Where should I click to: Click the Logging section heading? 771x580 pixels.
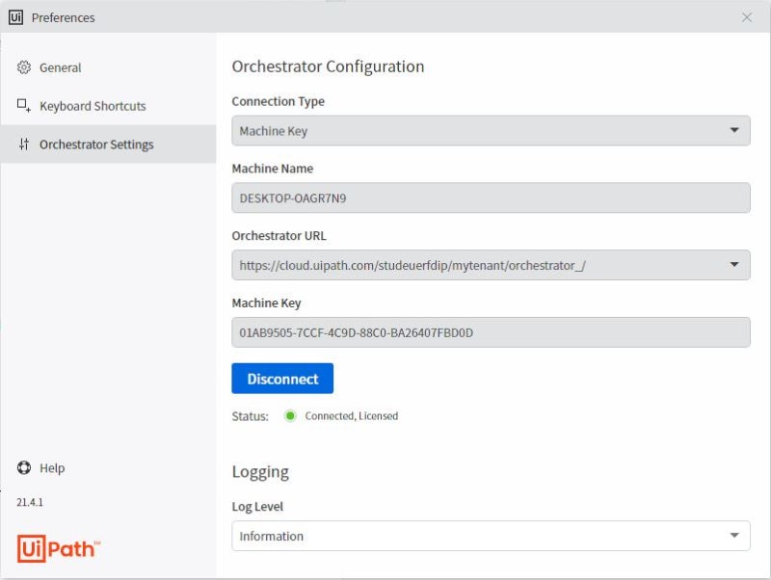[x=260, y=472]
